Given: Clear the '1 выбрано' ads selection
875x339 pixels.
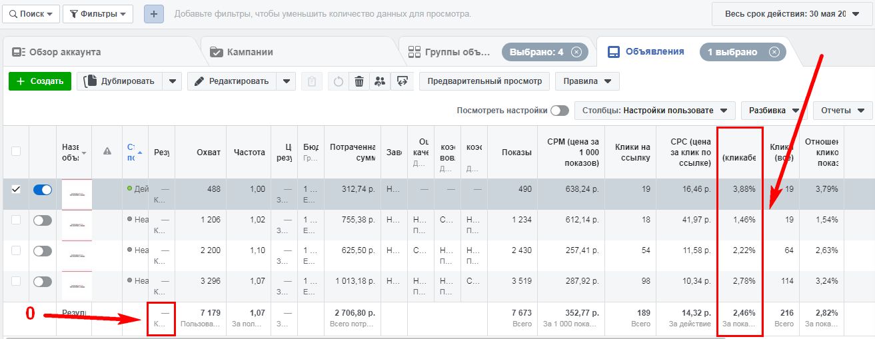Looking at the screenshot, I should click(x=774, y=52).
